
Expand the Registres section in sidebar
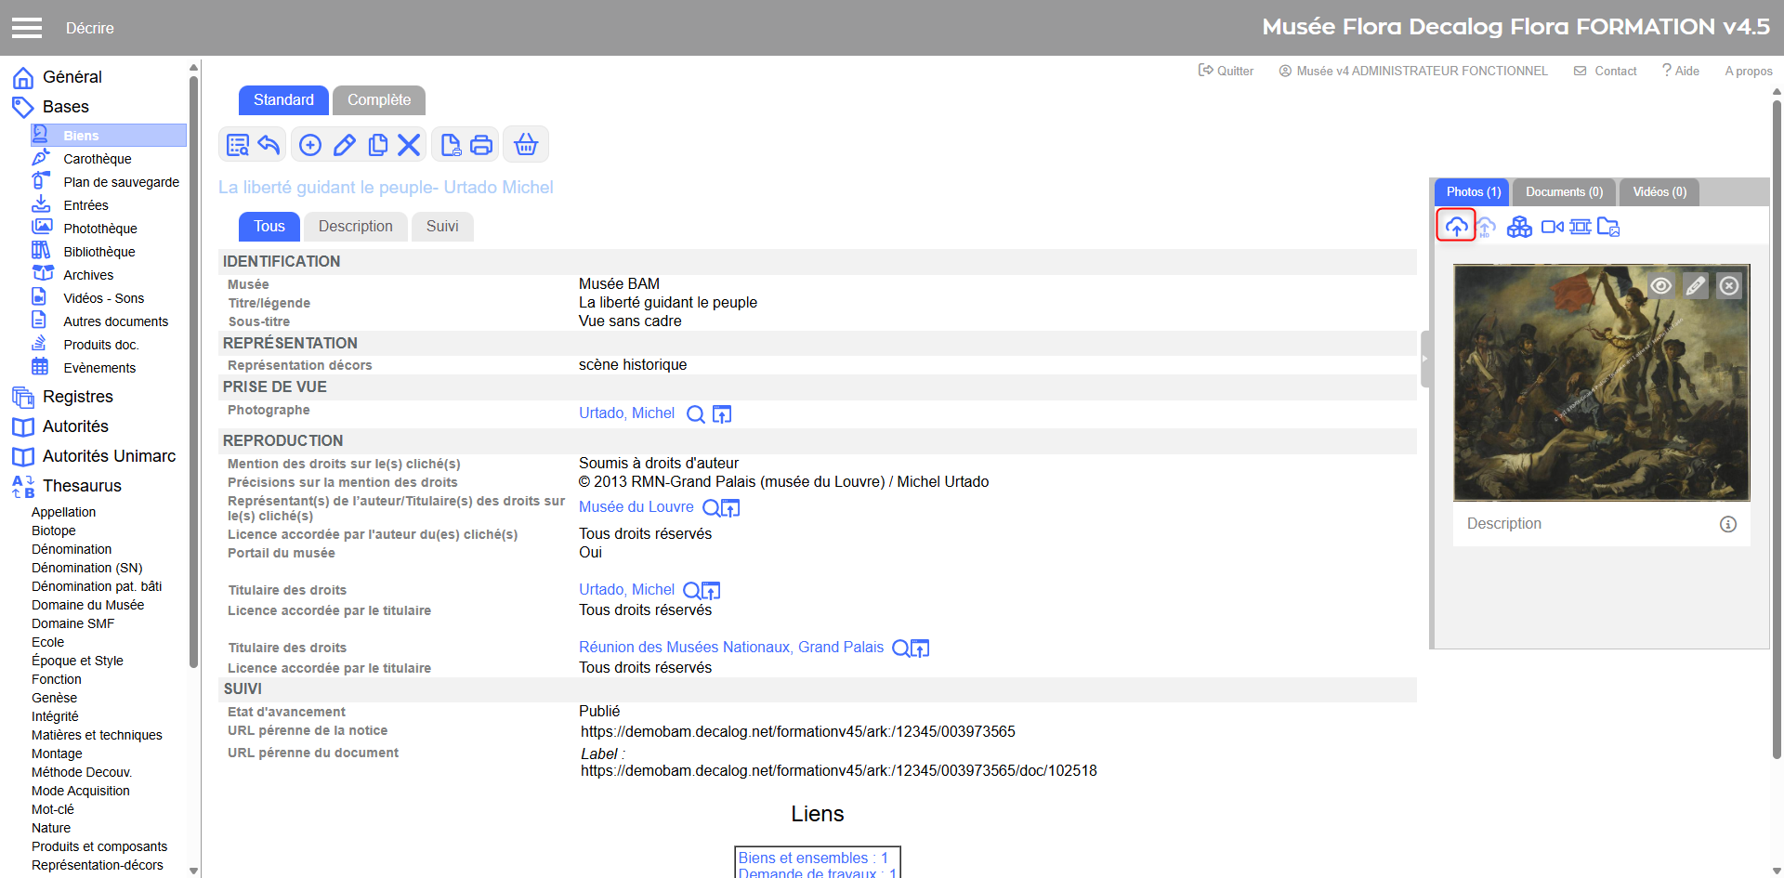(x=77, y=397)
